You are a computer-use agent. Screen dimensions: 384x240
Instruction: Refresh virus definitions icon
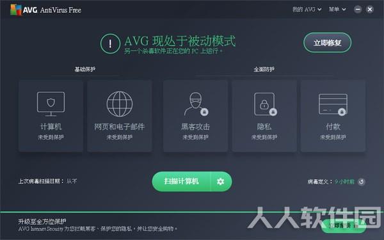(x=362, y=182)
